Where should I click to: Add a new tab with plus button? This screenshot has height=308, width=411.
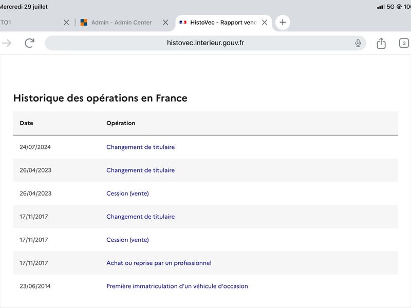283,22
